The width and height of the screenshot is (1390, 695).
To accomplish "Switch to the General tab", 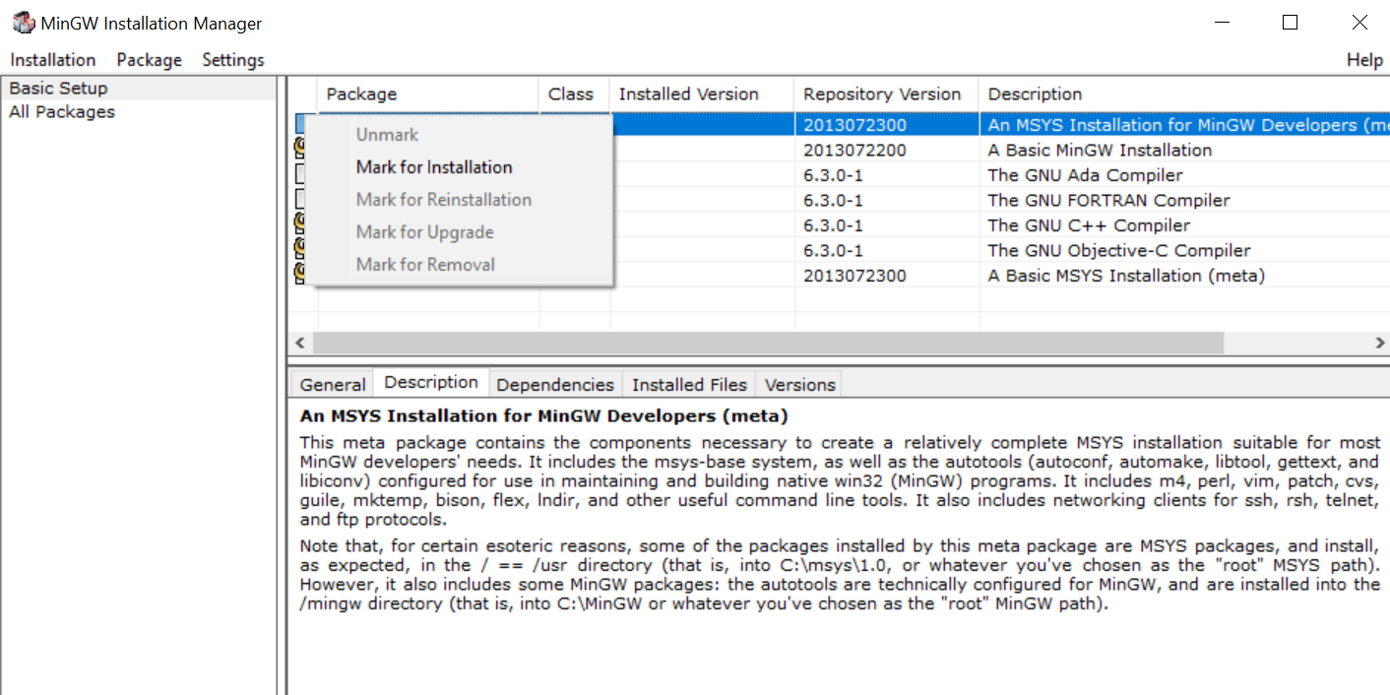I will point(333,385).
